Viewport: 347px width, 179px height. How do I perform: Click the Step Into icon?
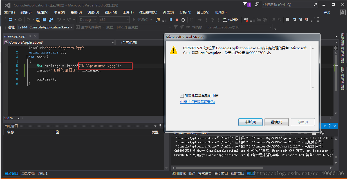coord(206,20)
